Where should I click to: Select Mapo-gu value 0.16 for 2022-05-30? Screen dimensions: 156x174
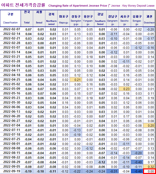tap(64, 103)
